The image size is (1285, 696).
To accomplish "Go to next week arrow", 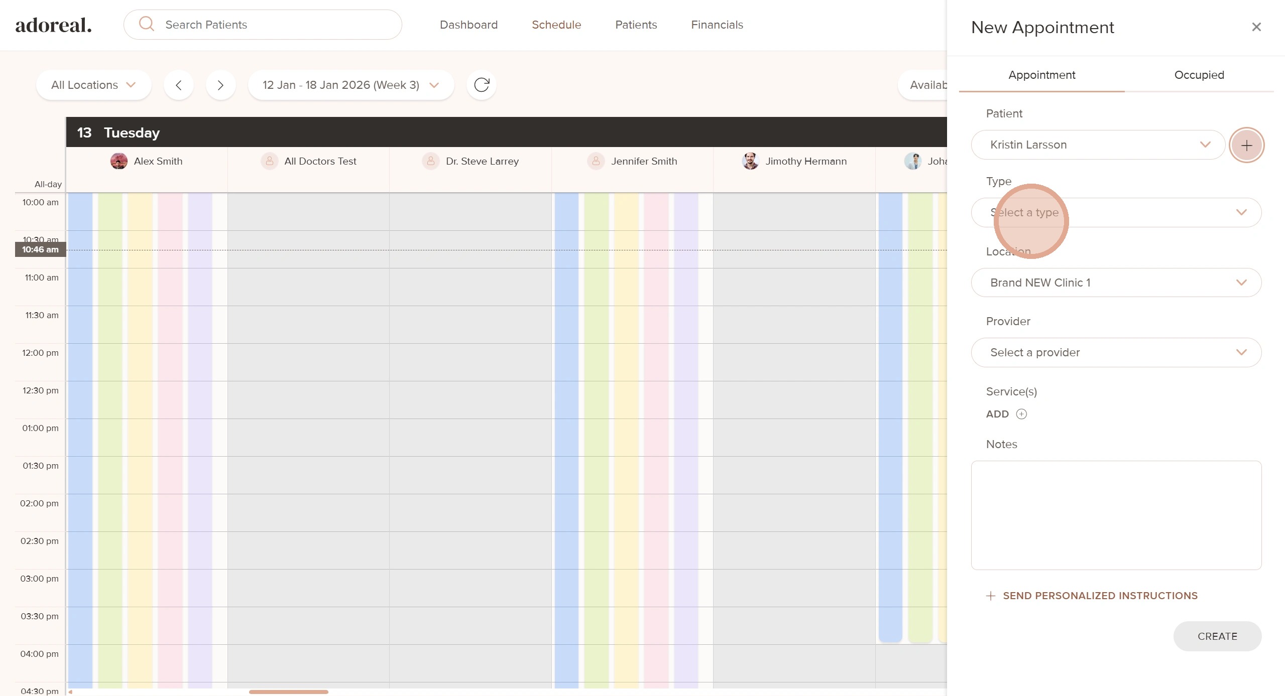I will (x=220, y=85).
